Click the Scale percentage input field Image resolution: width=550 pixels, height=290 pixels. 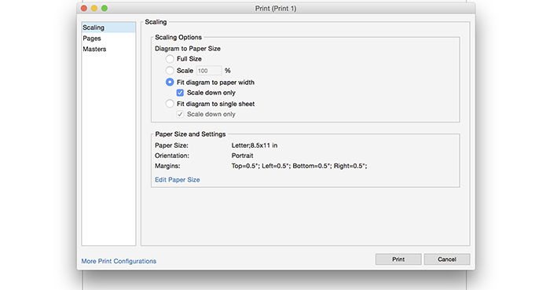click(x=209, y=71)
